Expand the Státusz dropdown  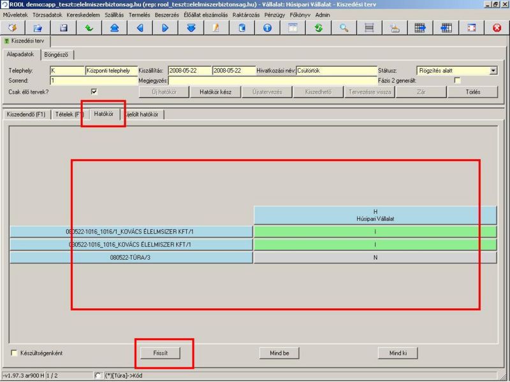[x=493, y=71]
